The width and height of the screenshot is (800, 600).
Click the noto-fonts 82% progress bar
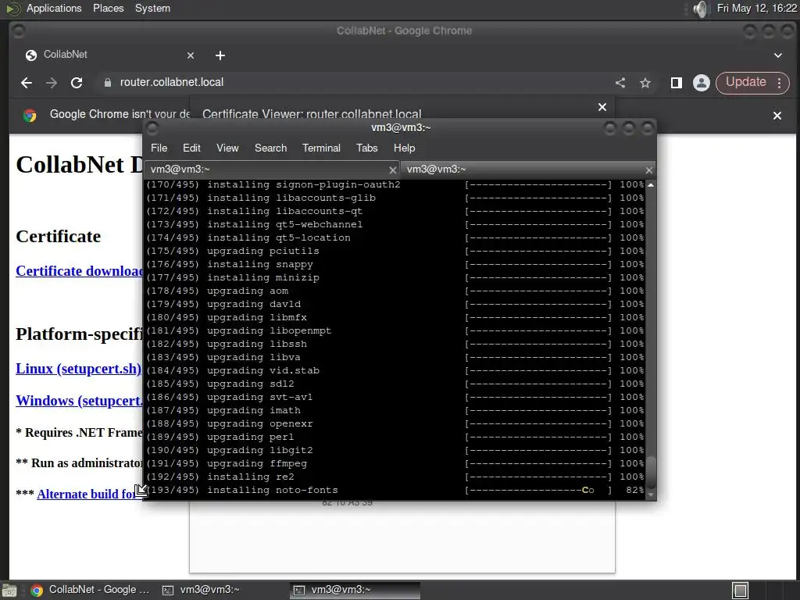click(537, 491)
